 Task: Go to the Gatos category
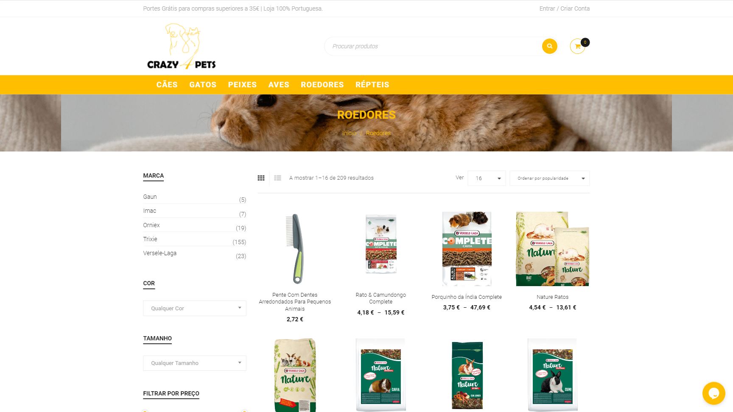point(203,85)
